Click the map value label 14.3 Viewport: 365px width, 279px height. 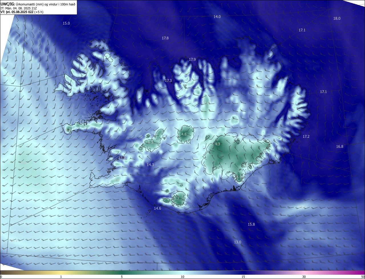[x=150, y=165]
